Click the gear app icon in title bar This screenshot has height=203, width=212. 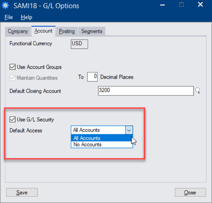(x=5, y=5)
